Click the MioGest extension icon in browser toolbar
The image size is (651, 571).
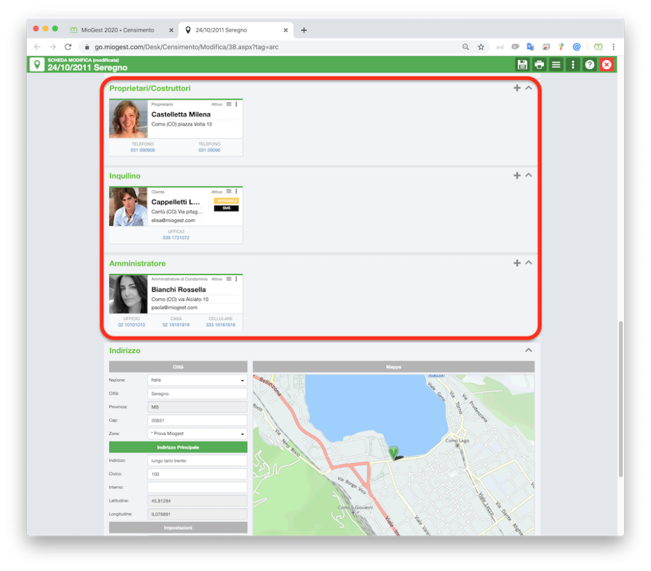tap(598, 47)
